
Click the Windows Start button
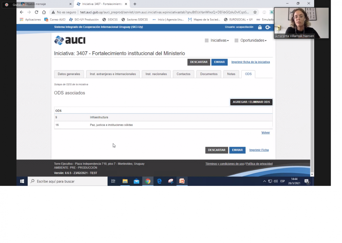coord(22,181)
